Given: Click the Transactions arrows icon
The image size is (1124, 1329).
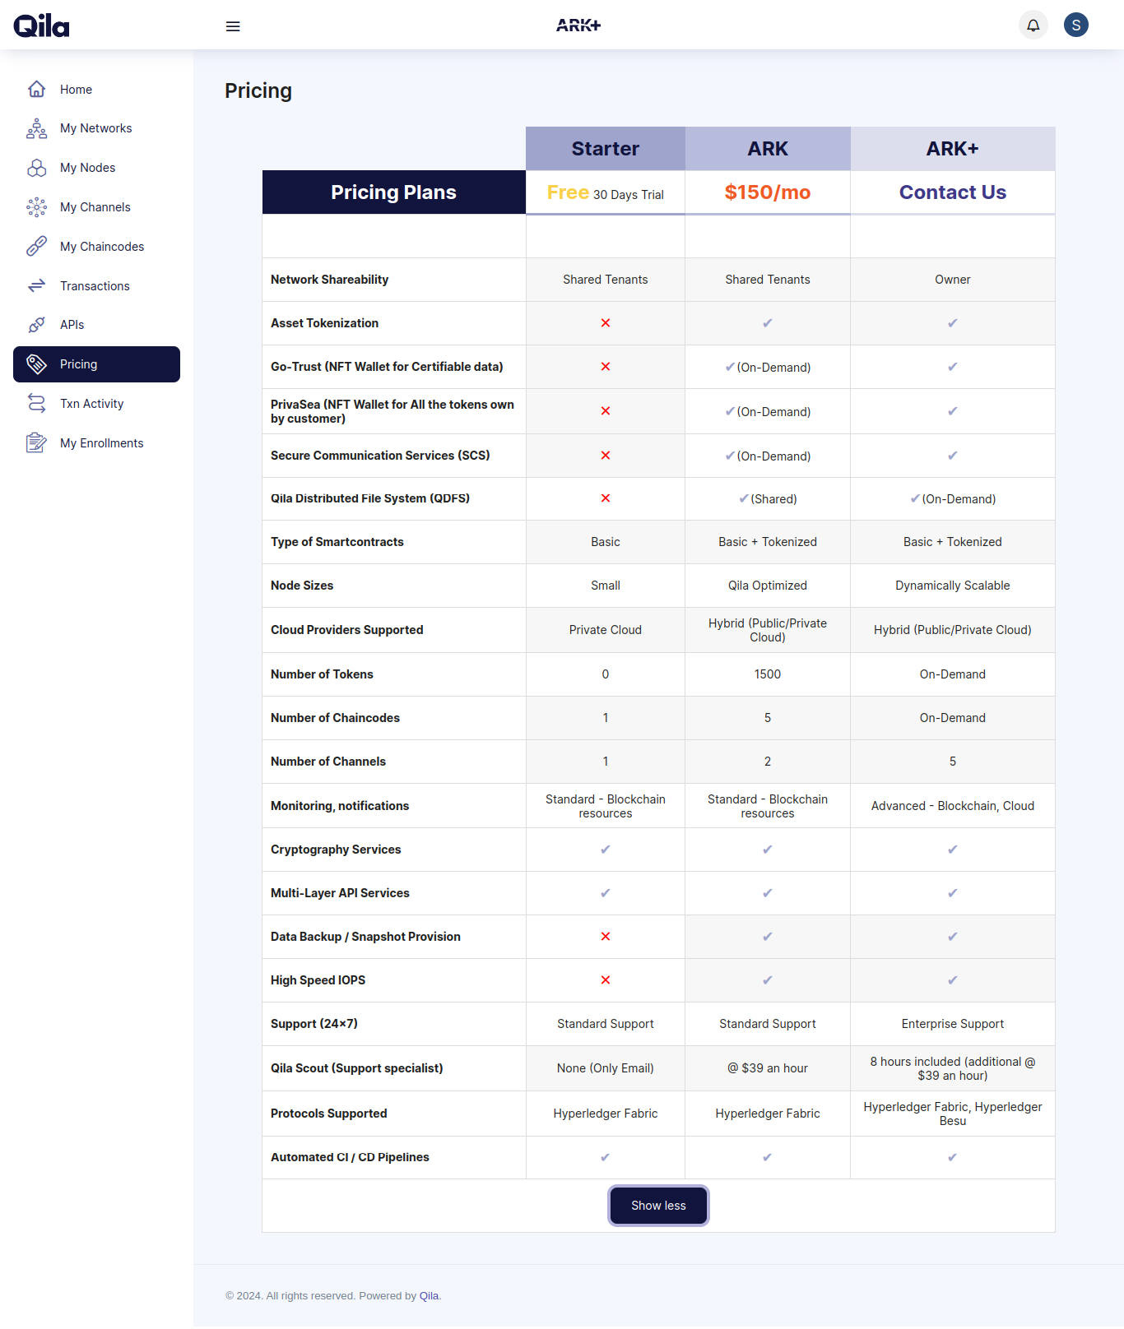Looking at the screenshot, I should [36, 285].
